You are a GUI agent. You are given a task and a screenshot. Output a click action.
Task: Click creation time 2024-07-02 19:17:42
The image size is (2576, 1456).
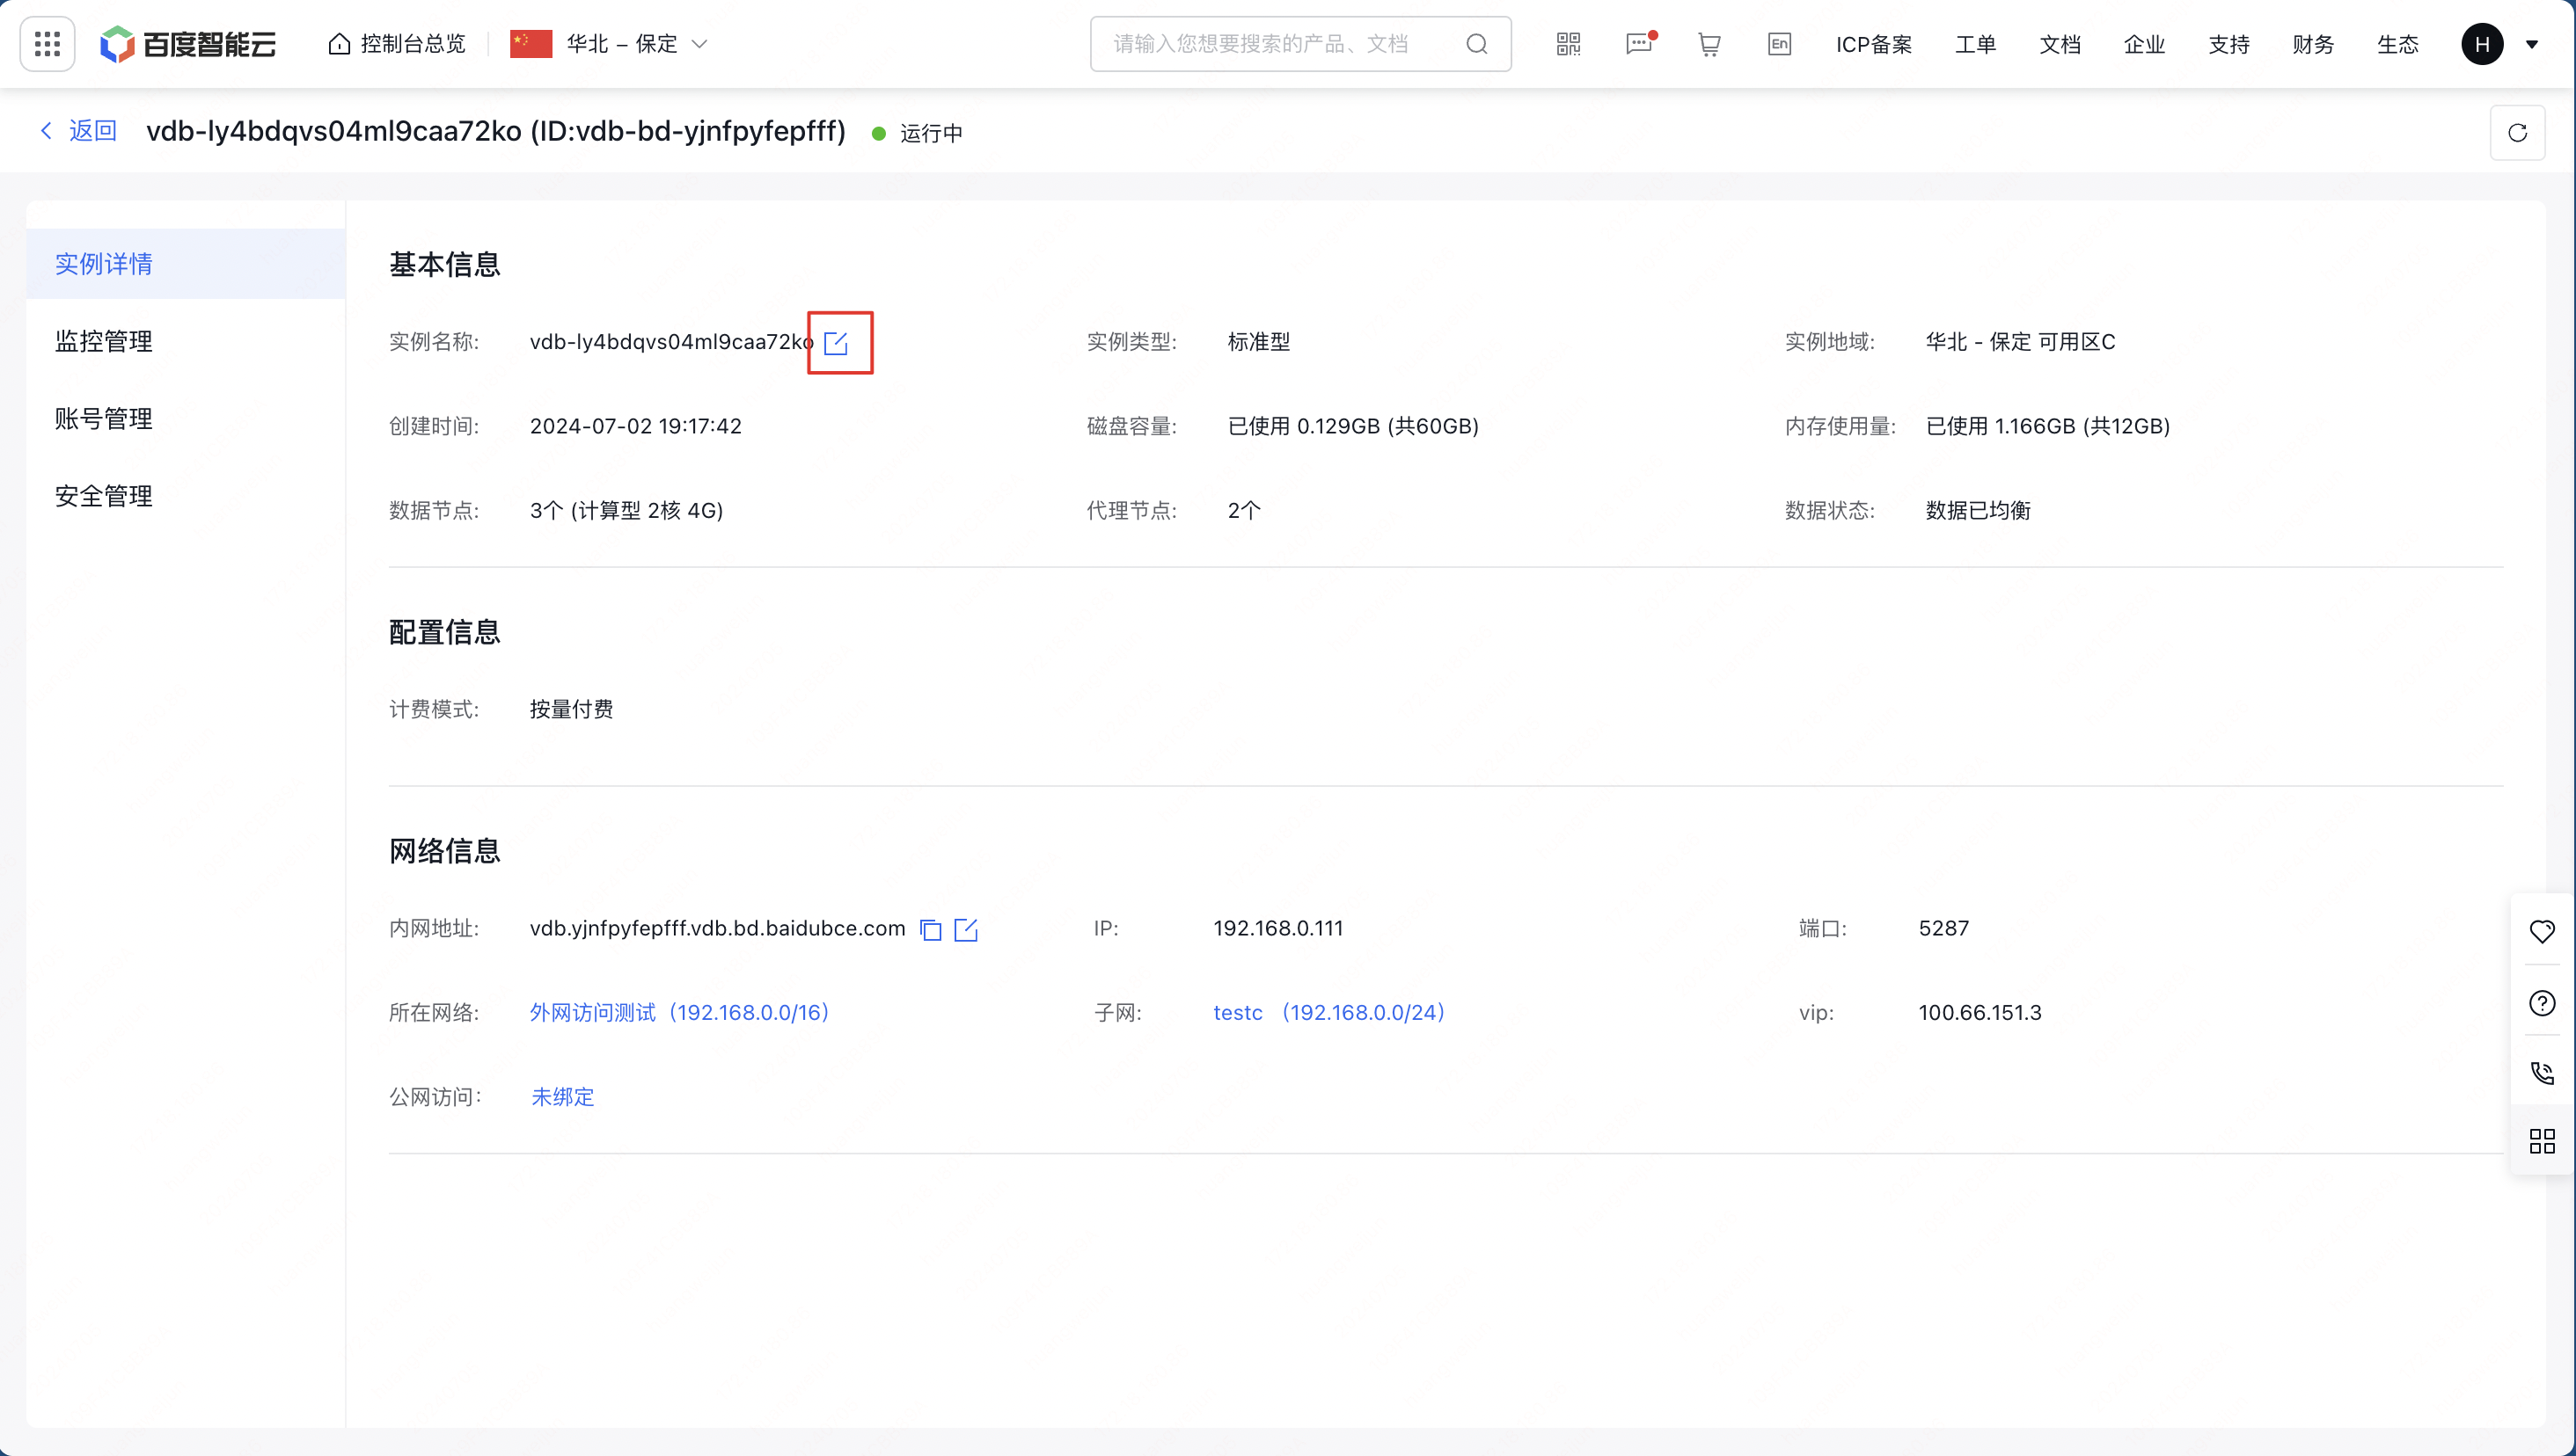click(635, 426)
